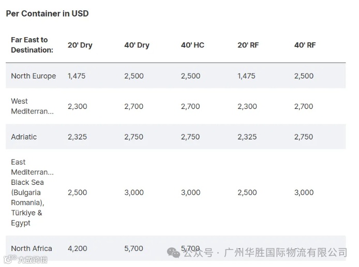Click North Africa 20' Dry value 4,200
This screenshot has height=267, width=359.
coord(77,248)
